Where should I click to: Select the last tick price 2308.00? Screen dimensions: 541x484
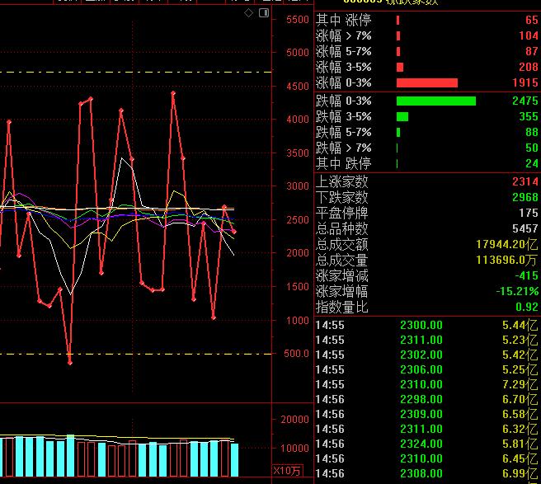(421, 473)
